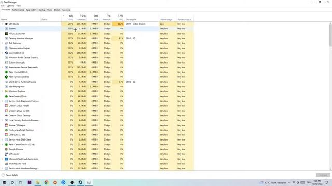Switch to the Startup tab
Viewport: 332px width, 186px height.
pyautogui.click(x=42, y=10)
